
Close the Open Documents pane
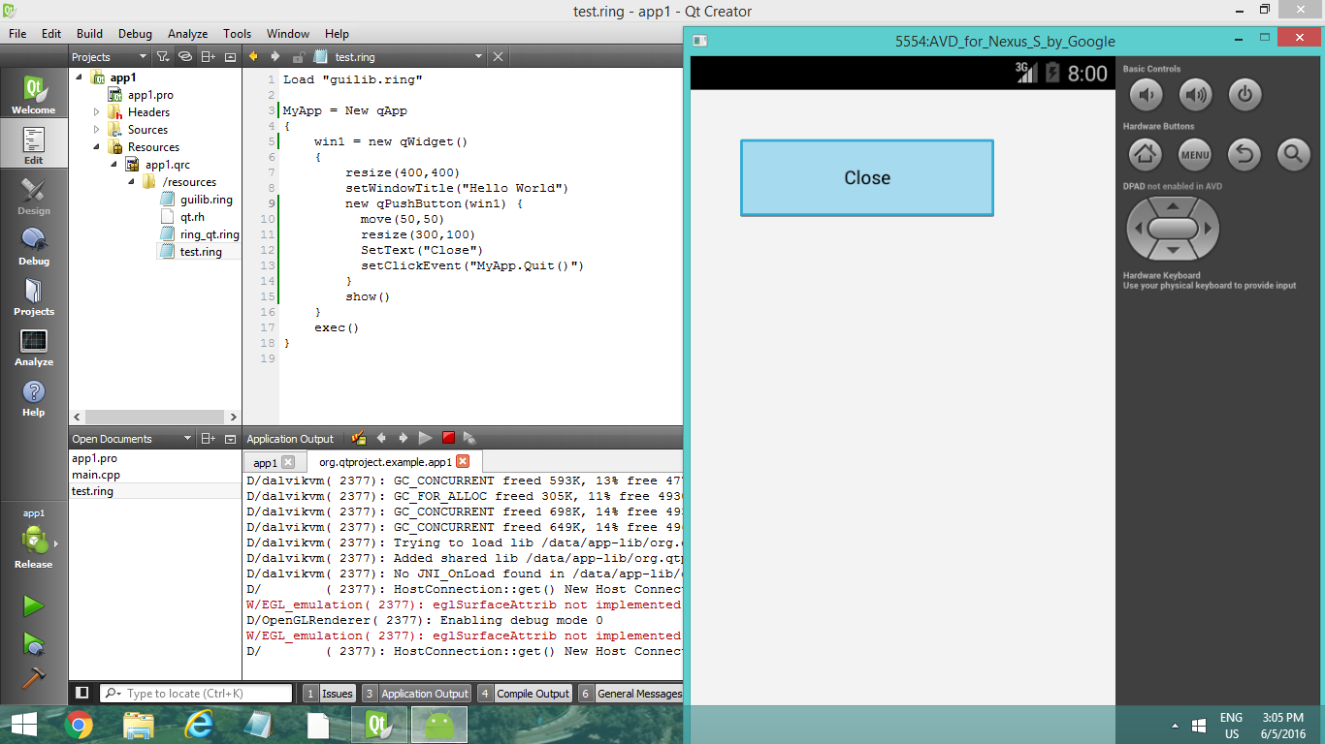tap(230, 439)
